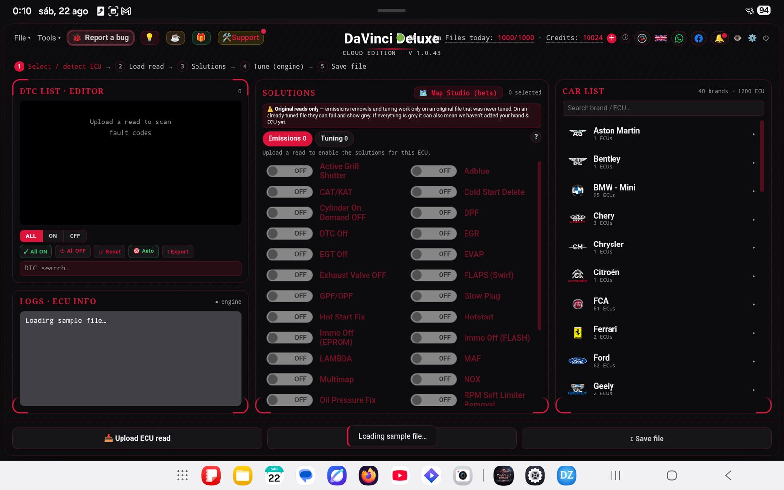Toggle the LAMBDA switch
This screenshot has height=490, width=784.
coord(290,358)
